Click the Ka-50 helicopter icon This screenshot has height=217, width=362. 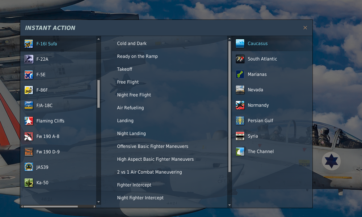pos(29,183)
